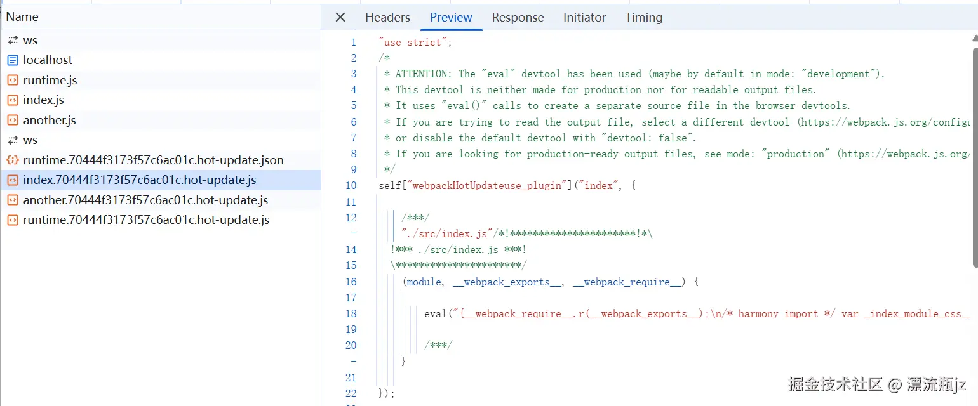Click the devtool: false comment line

coord(540,138)
